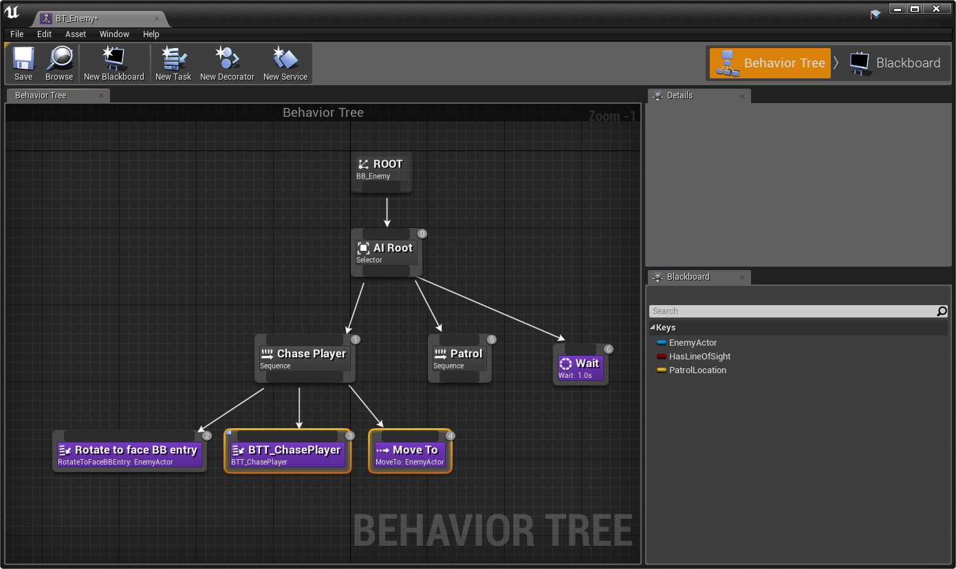Switch to Behavior Tree mode
Screen dimensions: 956x569
770,63
